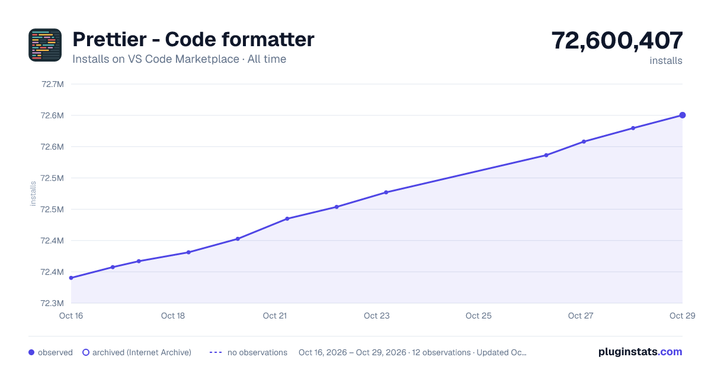Click the data point above Oct 27
The width and height of the screenshot is (711, 373).
(584, 142)
